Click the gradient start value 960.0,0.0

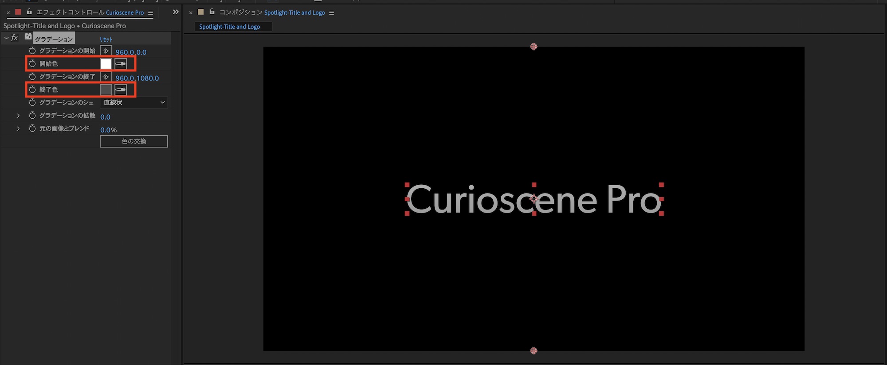tap(131, 52)
